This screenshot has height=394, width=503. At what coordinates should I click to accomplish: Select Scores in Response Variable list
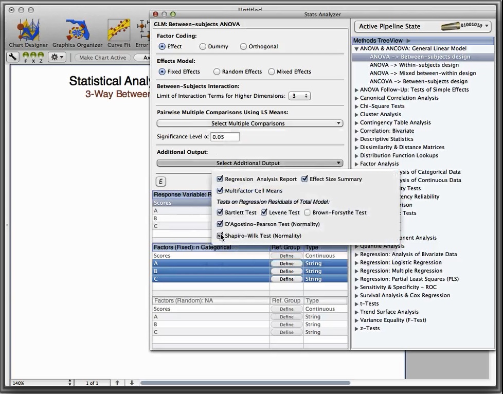182,203
